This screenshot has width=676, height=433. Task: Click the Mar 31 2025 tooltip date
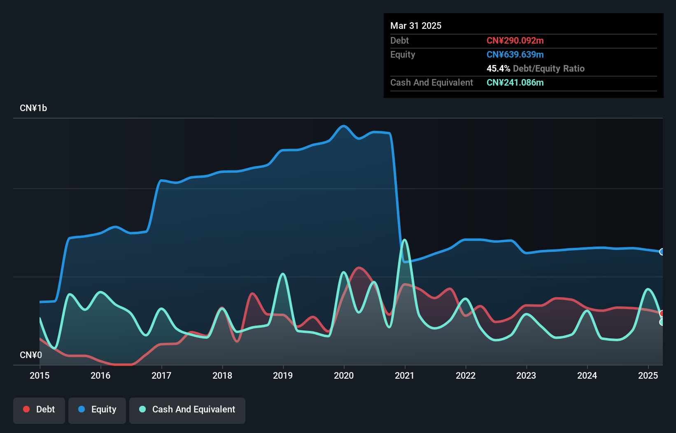click(416, 26)
